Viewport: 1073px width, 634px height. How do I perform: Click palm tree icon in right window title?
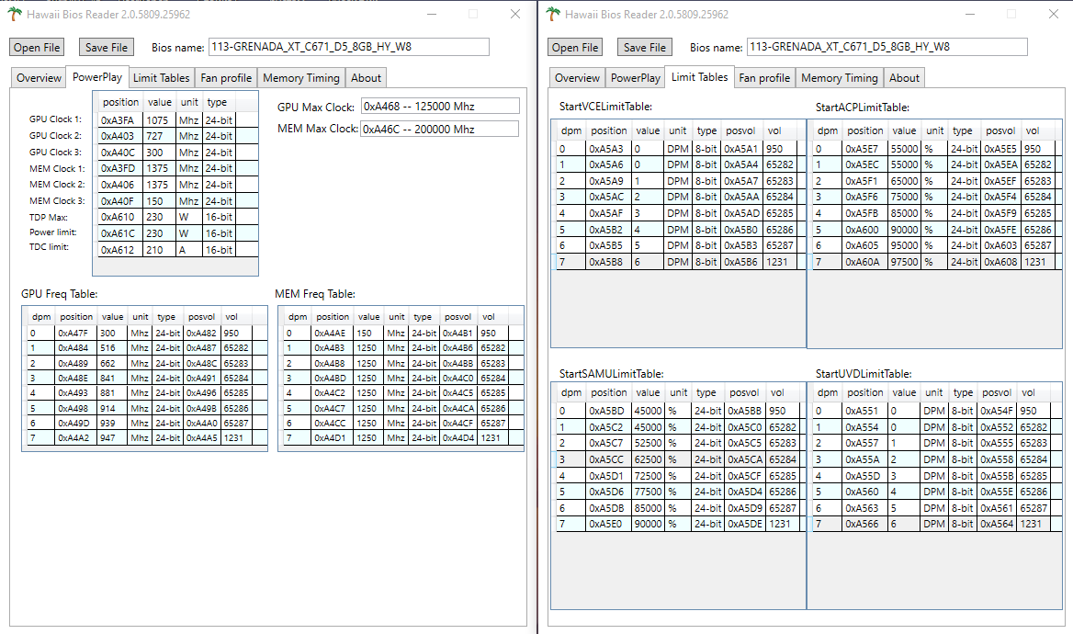click(x=553, y=14)
